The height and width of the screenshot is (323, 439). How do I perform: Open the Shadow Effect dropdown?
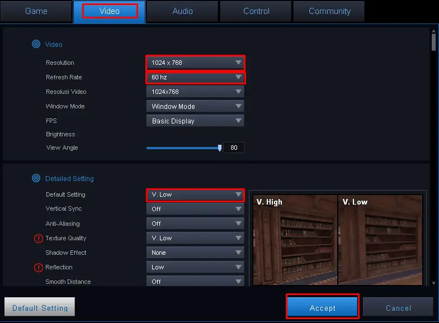pyautogui.click(x=195, y=253)
